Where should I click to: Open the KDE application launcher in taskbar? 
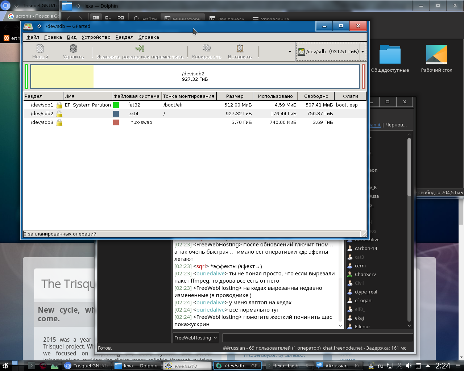point(5,366)
